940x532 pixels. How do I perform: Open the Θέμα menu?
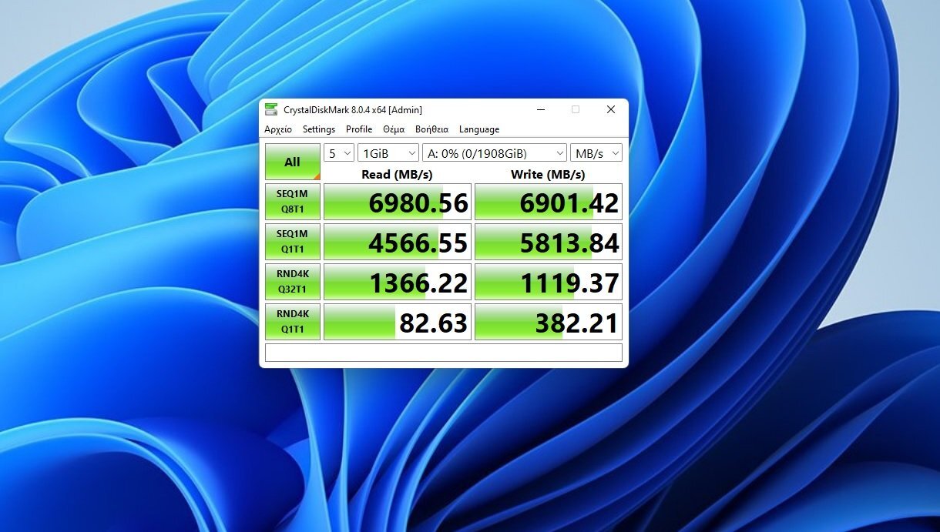click(x=394, y=129)
